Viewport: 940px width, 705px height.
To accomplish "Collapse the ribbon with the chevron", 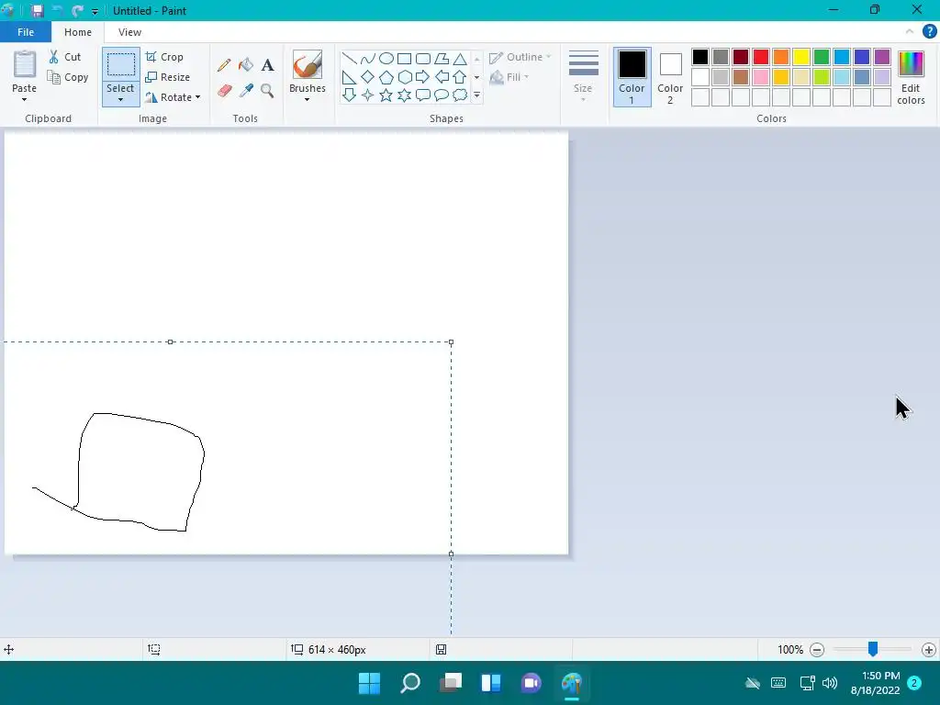I will coord(910,31).
